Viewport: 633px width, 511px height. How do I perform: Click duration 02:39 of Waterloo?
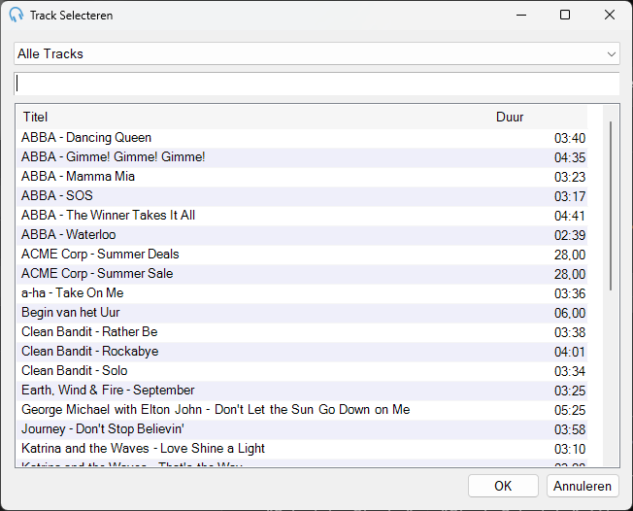point(570,235)
